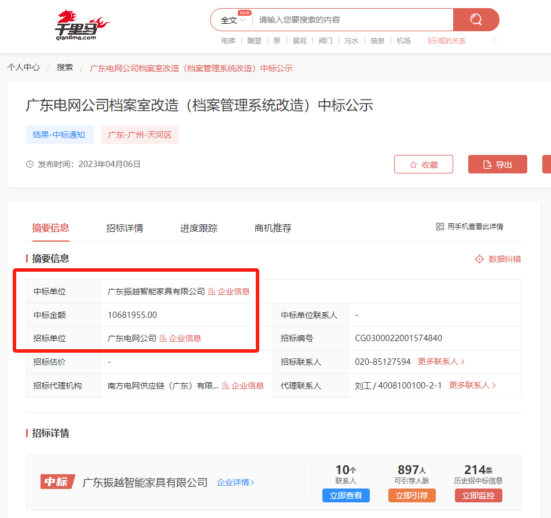Click the 电梯 hot keyword
Screen dimensions: 551x518
(229, 40)
